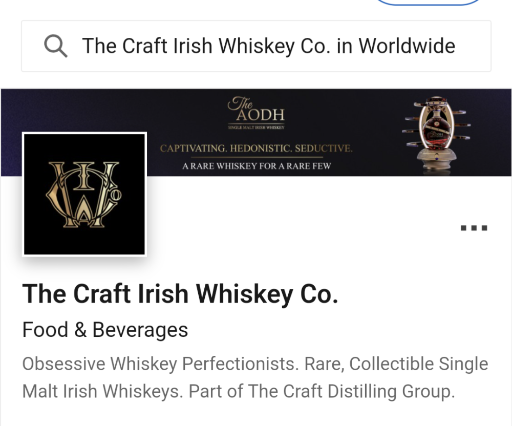Click the blue outlined button at top edge
Image resolution: width=512 pixels, height=426 pixels.
[x=428, y=3]
